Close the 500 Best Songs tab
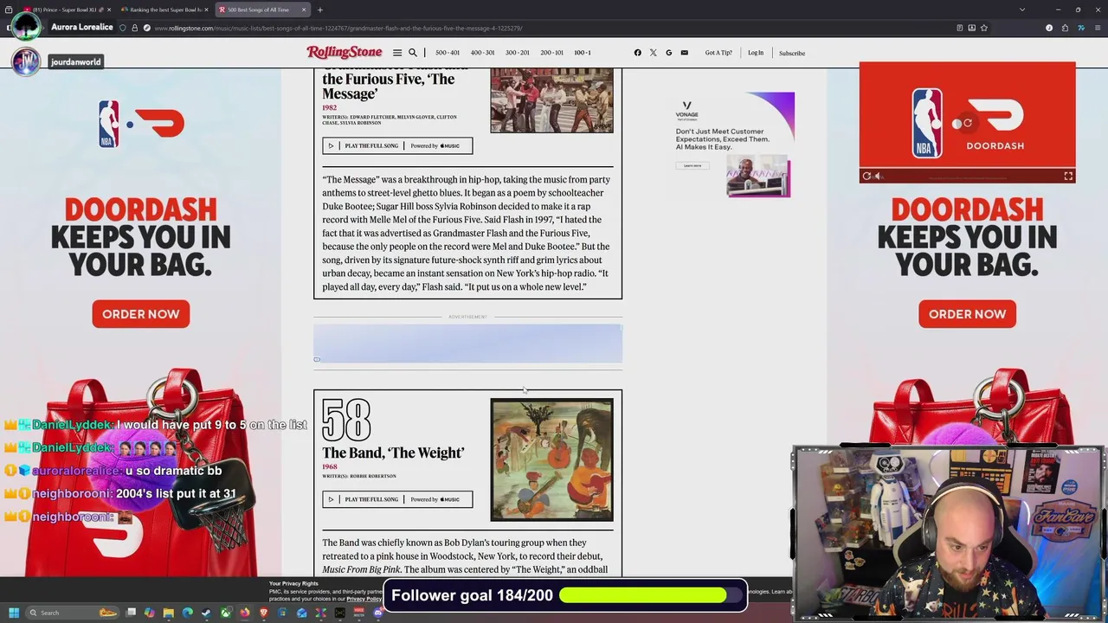Screen dimensions: 1108x623 pyautogui.click(x=304, y=10)
